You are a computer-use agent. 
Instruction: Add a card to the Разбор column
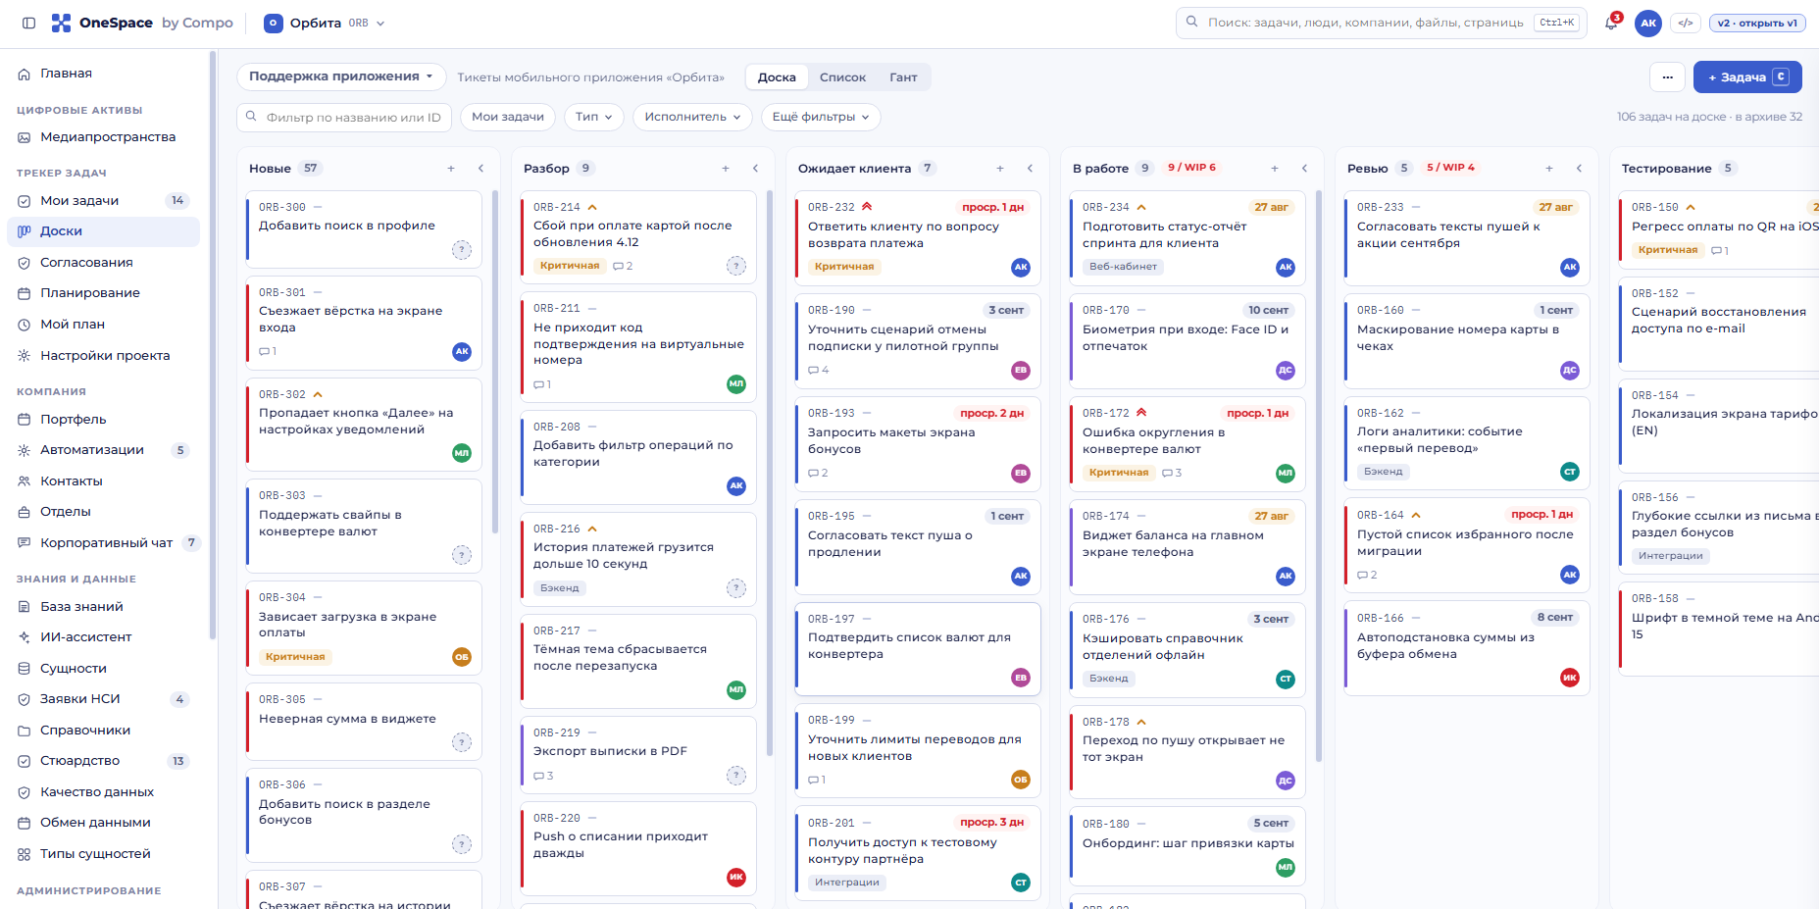click(726, 169)
